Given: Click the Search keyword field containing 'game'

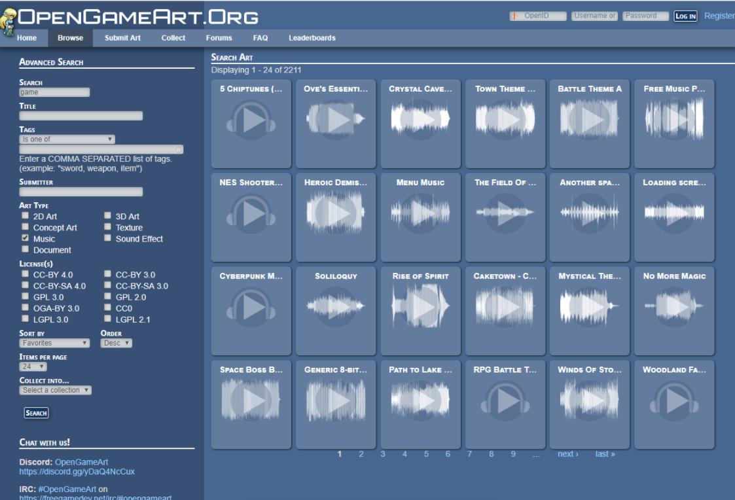Looking at the screenshot, I should click(54, 92).
